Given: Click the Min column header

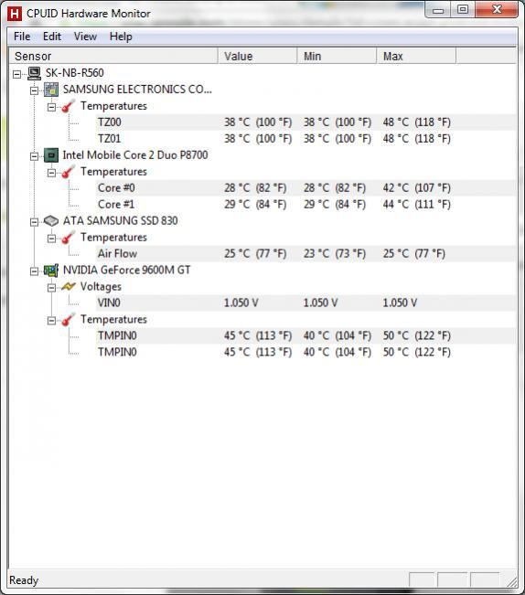Looking at the screenshot, I should [x=337, y=56].
